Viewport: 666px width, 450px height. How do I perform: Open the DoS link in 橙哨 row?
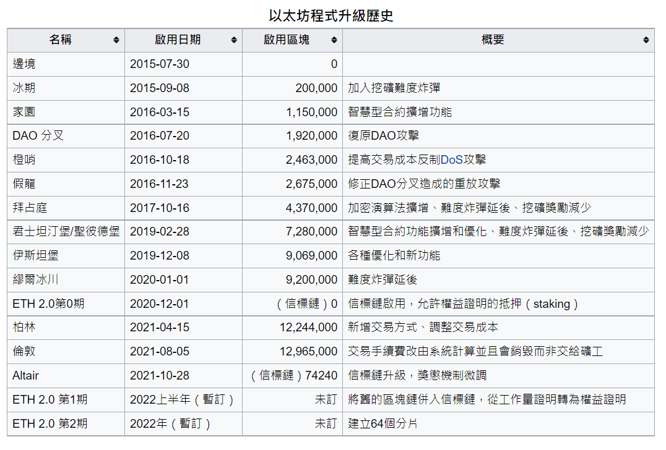[451, 160]
